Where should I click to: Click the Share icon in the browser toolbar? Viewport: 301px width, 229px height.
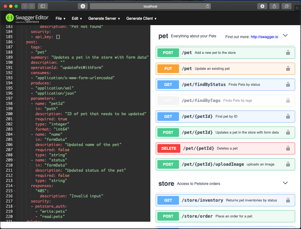click(274, 6)
